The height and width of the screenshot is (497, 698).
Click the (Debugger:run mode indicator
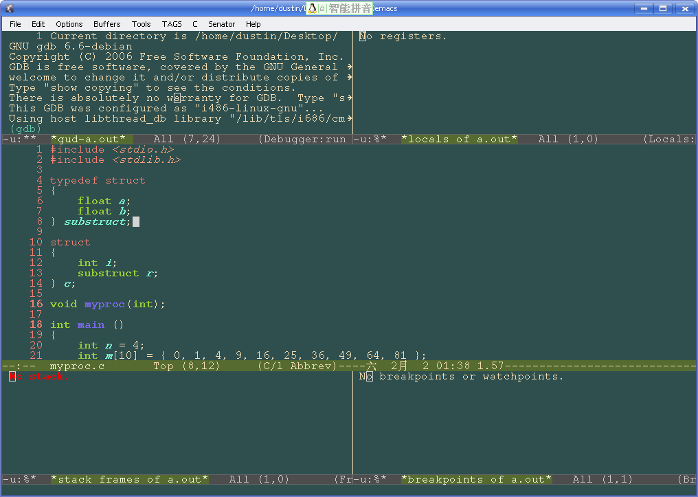point(302,140)
